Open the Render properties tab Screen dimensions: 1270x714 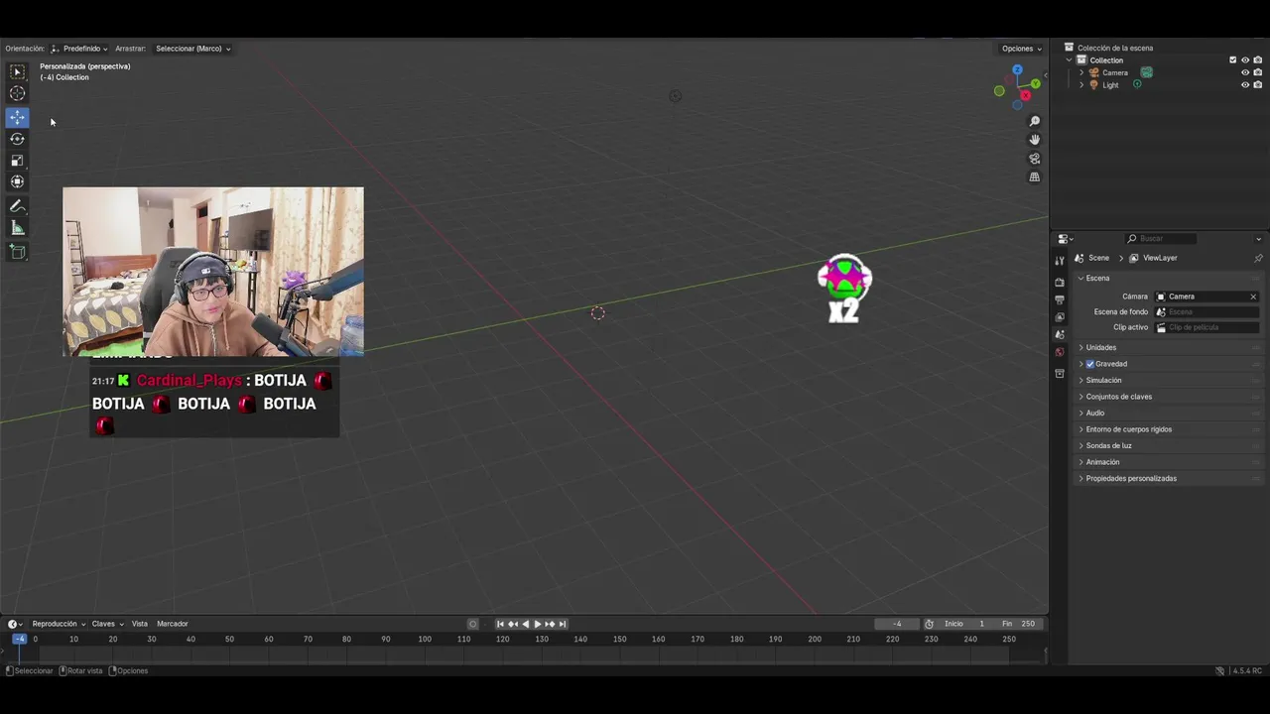[1059, 283]
